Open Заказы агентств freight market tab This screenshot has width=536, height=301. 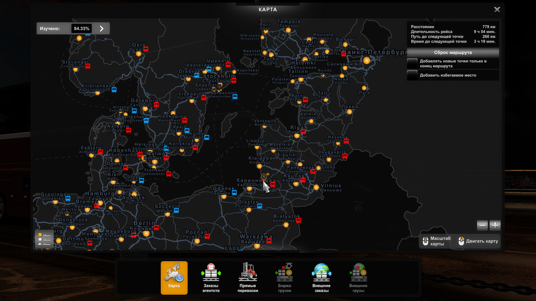(211, 278)
